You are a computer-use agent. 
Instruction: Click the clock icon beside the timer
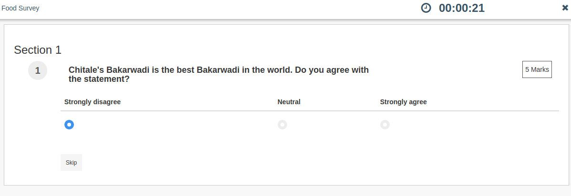(426, 8)
